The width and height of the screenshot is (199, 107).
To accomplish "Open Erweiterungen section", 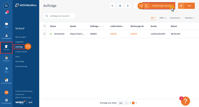I will click(x=6, y=81).
